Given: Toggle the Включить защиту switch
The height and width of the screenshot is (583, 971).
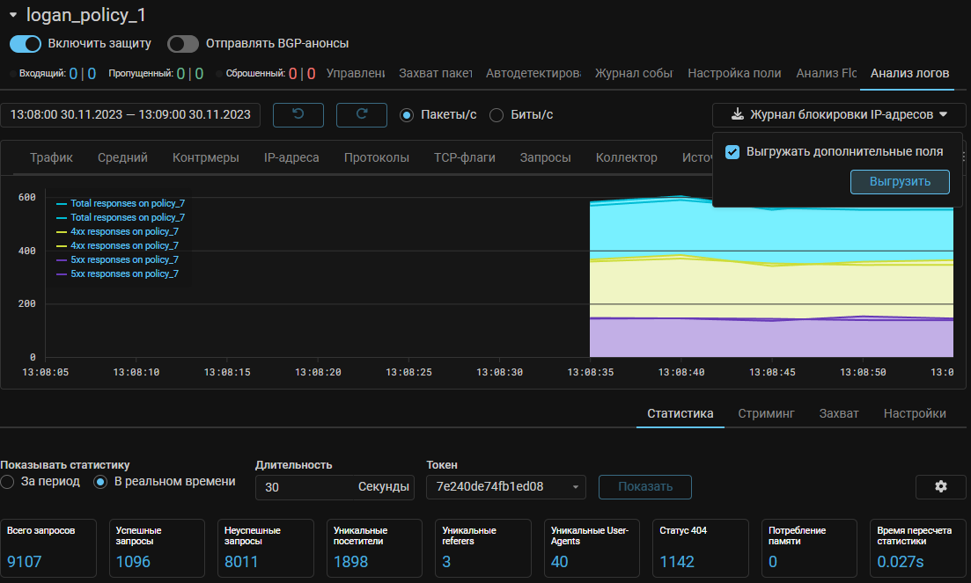Looking at the screenshot, I should tap(26, 43).
